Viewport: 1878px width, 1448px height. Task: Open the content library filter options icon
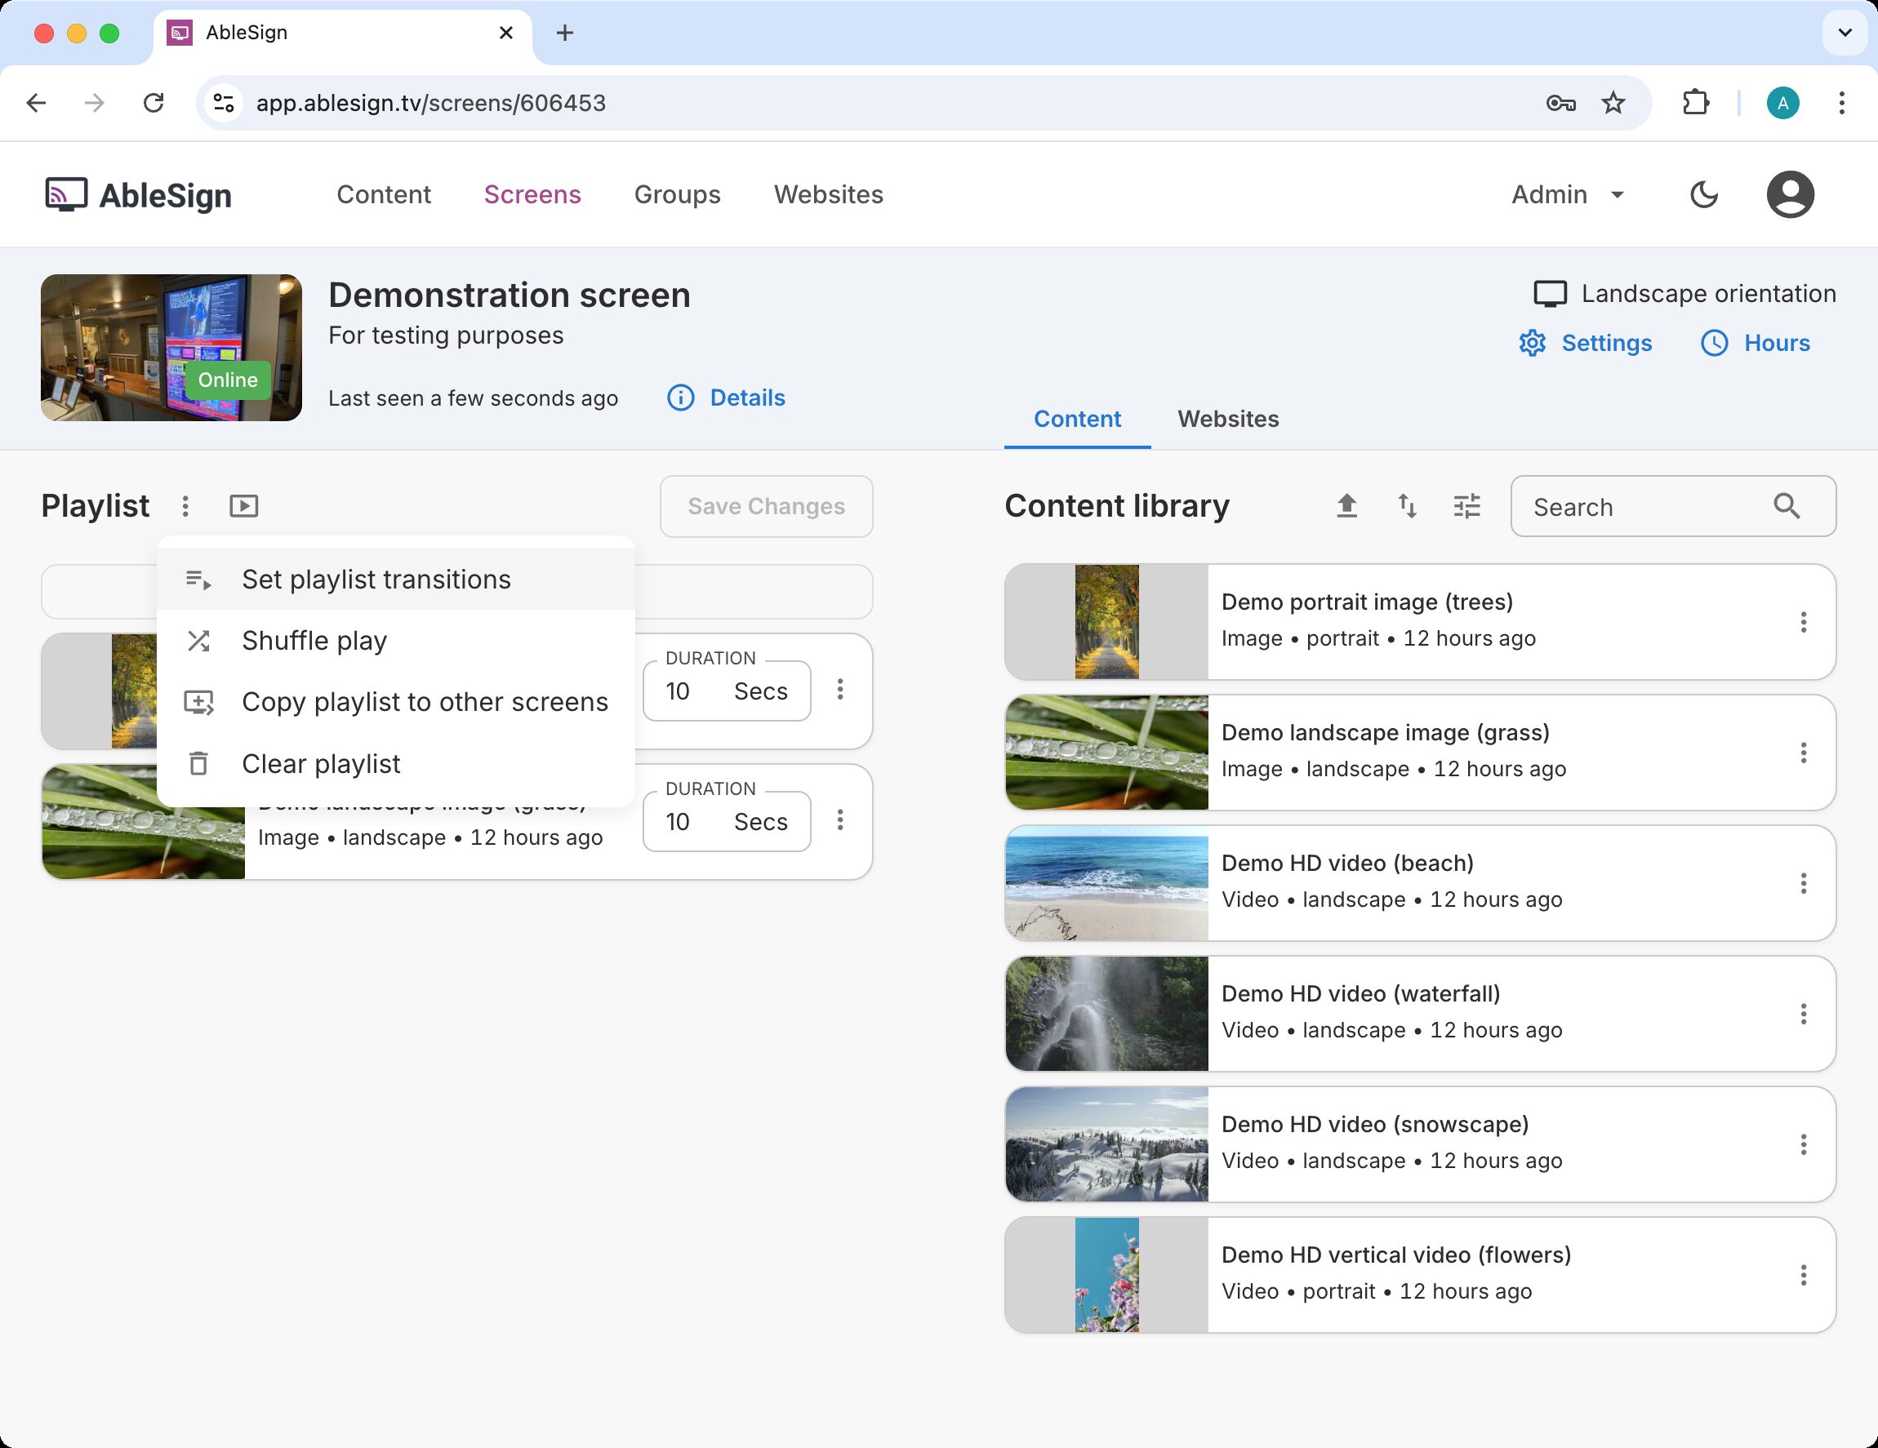coord(1466,506)
